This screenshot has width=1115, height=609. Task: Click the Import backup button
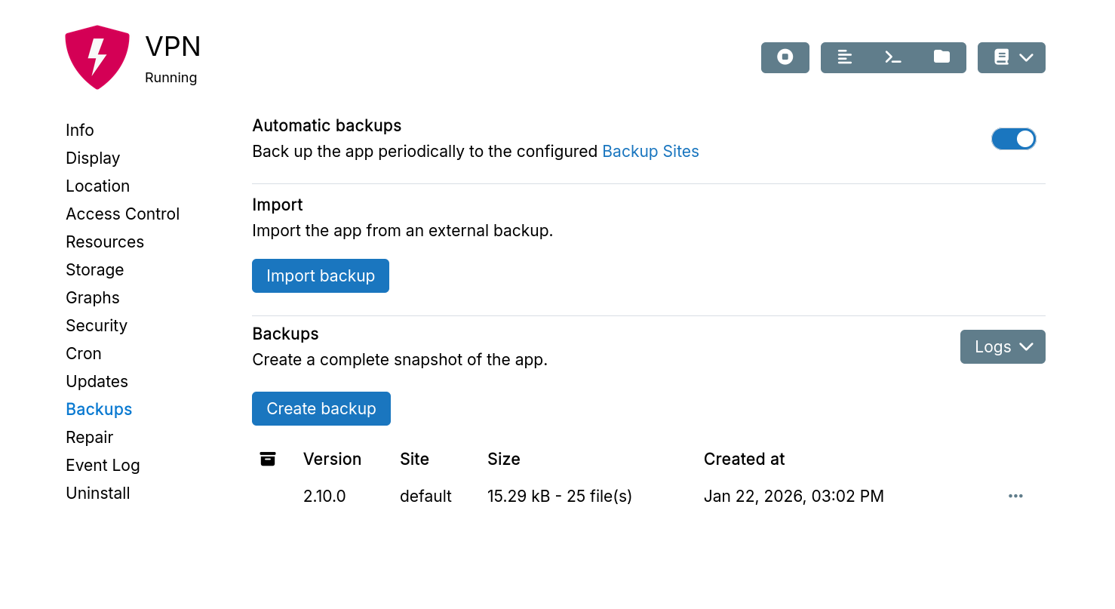click(x=320, y=275)
